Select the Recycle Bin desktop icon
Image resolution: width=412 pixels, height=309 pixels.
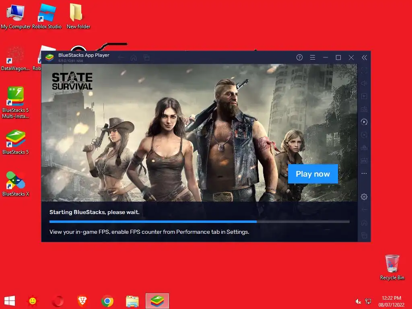coord(392,267)
